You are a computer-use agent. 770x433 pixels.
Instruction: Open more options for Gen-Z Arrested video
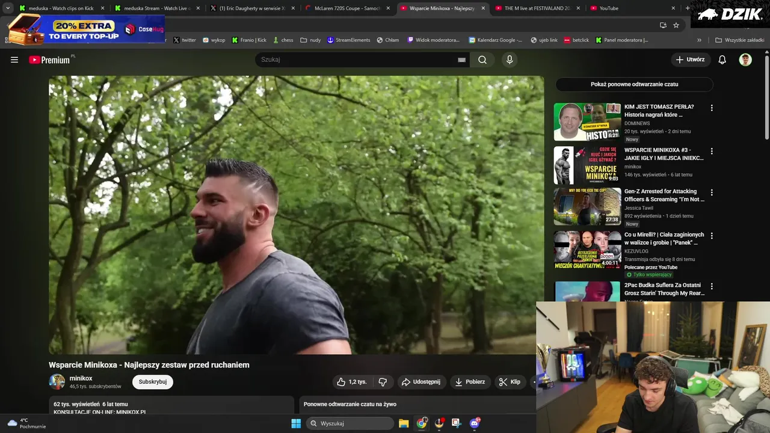click(x=712, y=192)
